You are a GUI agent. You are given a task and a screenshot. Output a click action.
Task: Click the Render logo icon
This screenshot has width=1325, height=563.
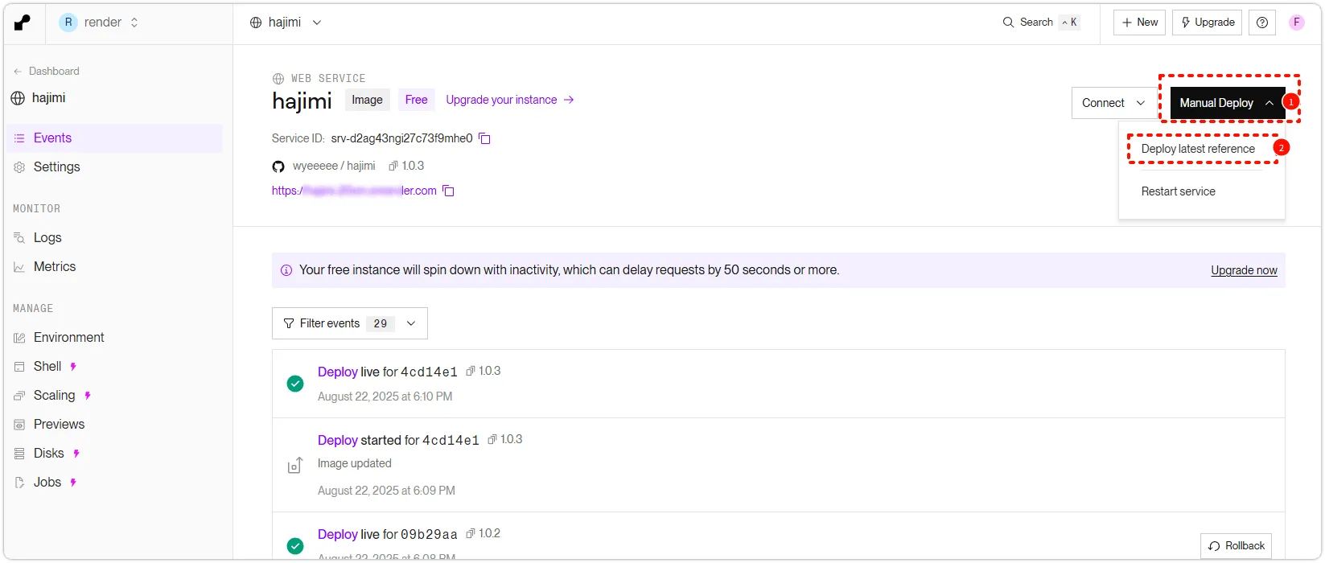[23, 23]
